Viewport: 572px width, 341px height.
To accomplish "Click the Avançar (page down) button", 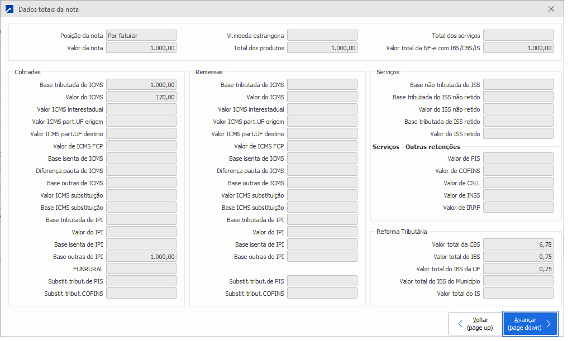I will 530,324.
